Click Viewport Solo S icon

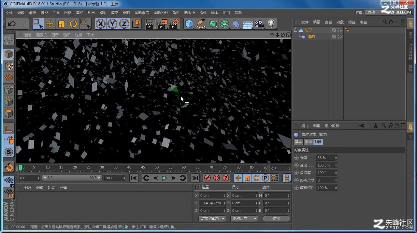tap(9, 152)
